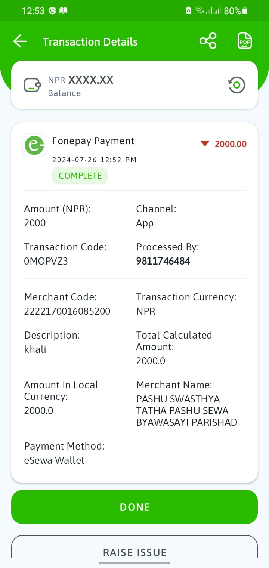Download the transaction as PDF
The image size is (269, 568).
(x=245, y=41)
